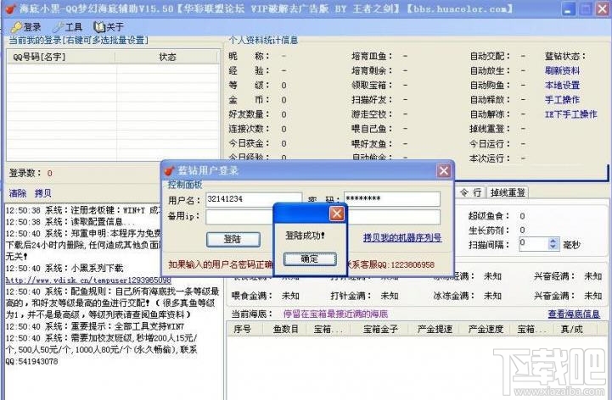This screenshot has height=400, width=612.
Task: Click the 蓝钻用户登录 dialog title icon
Action: coord(170,170)
